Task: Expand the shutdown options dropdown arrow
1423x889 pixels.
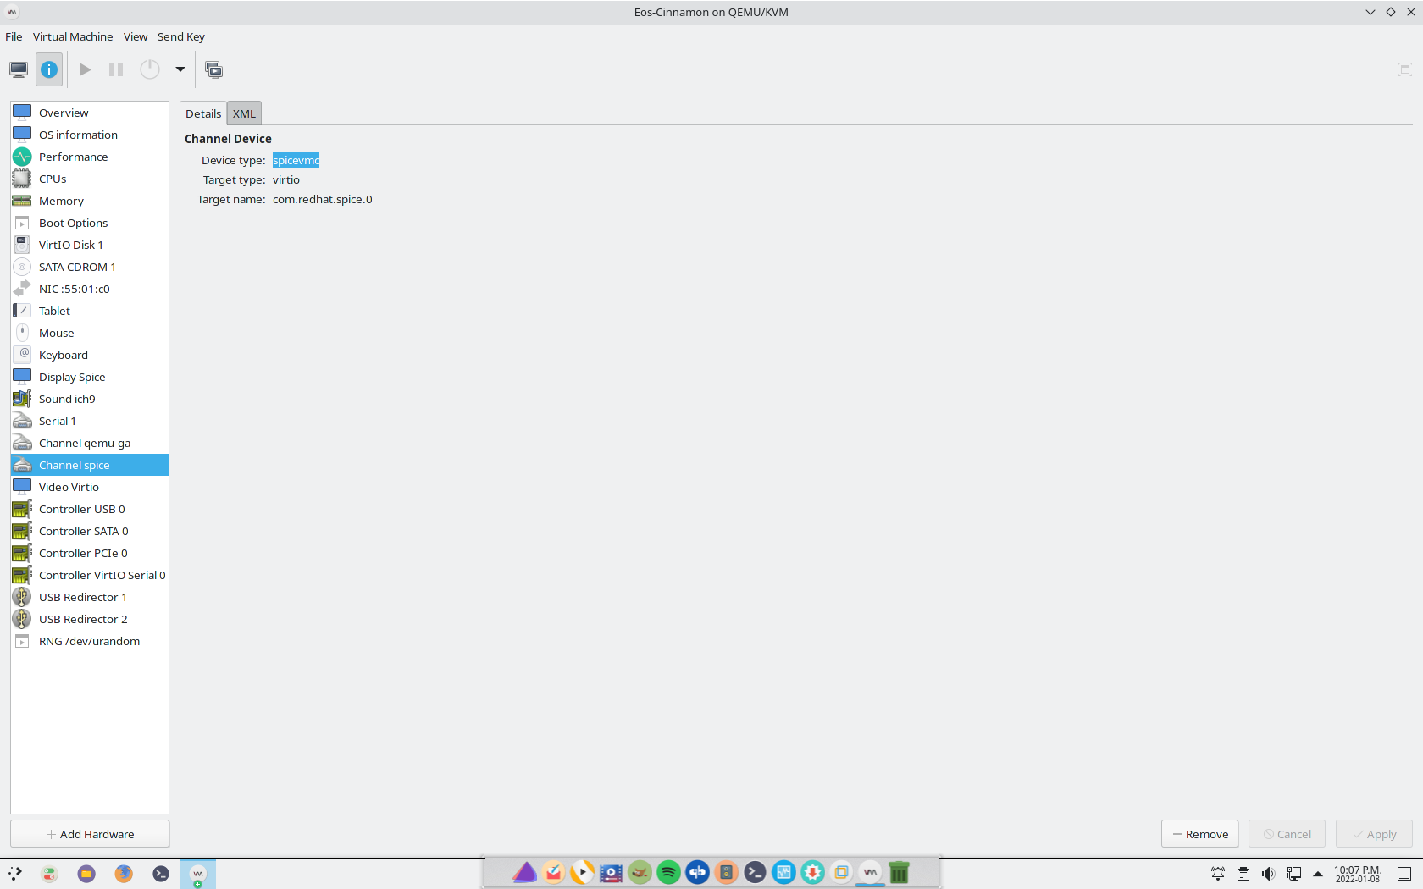Action: point(180,69)
